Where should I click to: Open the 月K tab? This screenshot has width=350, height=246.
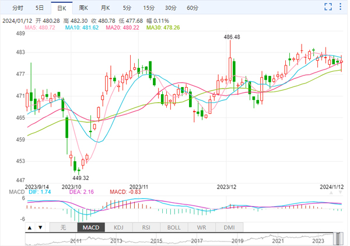pos(105,8)
